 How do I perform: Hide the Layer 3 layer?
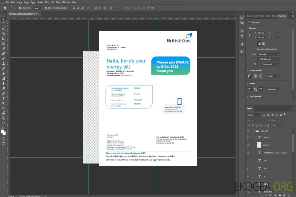[x=248, y=145]
